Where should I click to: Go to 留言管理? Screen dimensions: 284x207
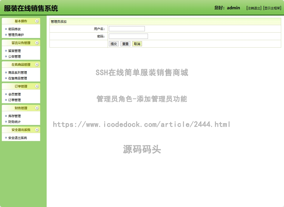coord(15,51)
